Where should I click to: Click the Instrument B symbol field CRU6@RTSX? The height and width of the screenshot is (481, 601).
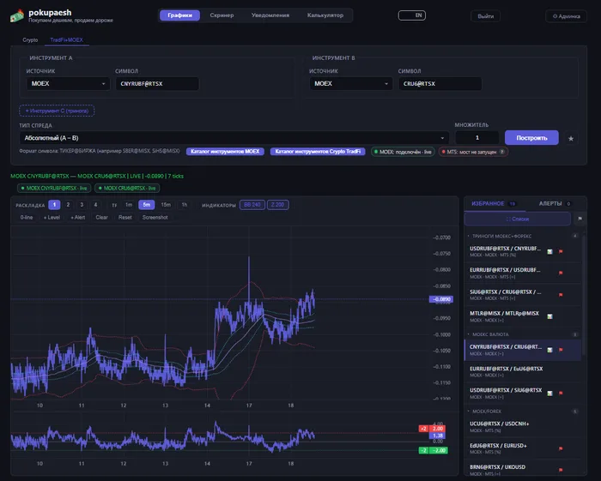pos(440,83)
